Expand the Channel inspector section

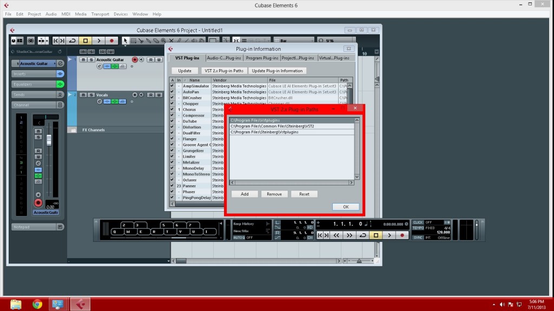coord(34,105)
